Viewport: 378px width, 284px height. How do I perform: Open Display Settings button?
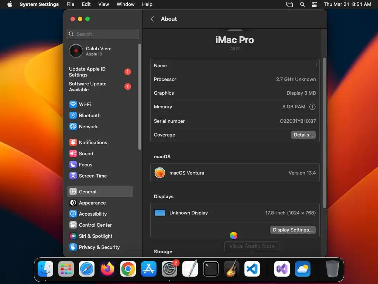point(293,230)
